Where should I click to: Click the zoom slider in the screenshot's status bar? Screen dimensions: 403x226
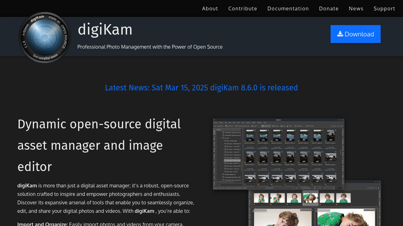tap(327, 188)
